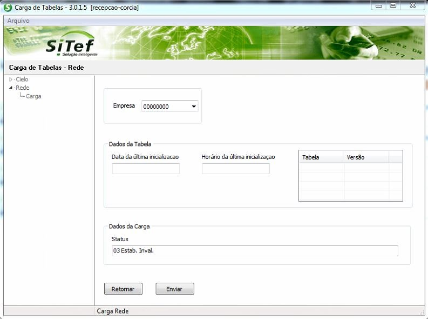Close the Carga de Tabelas window
This screenshot has width=428, height=319.
coord(413,5)
